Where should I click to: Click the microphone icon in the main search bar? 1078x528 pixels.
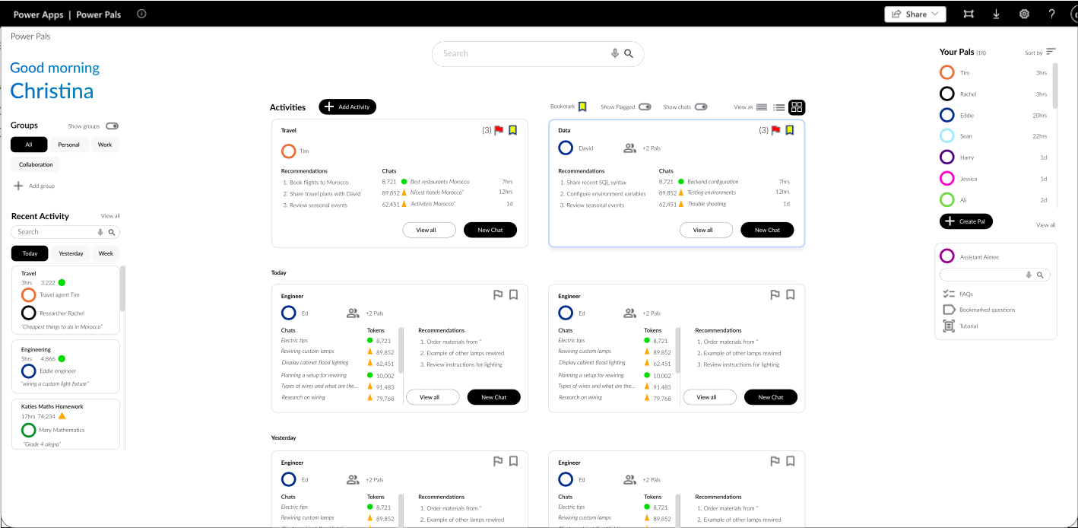coord(615,53)
